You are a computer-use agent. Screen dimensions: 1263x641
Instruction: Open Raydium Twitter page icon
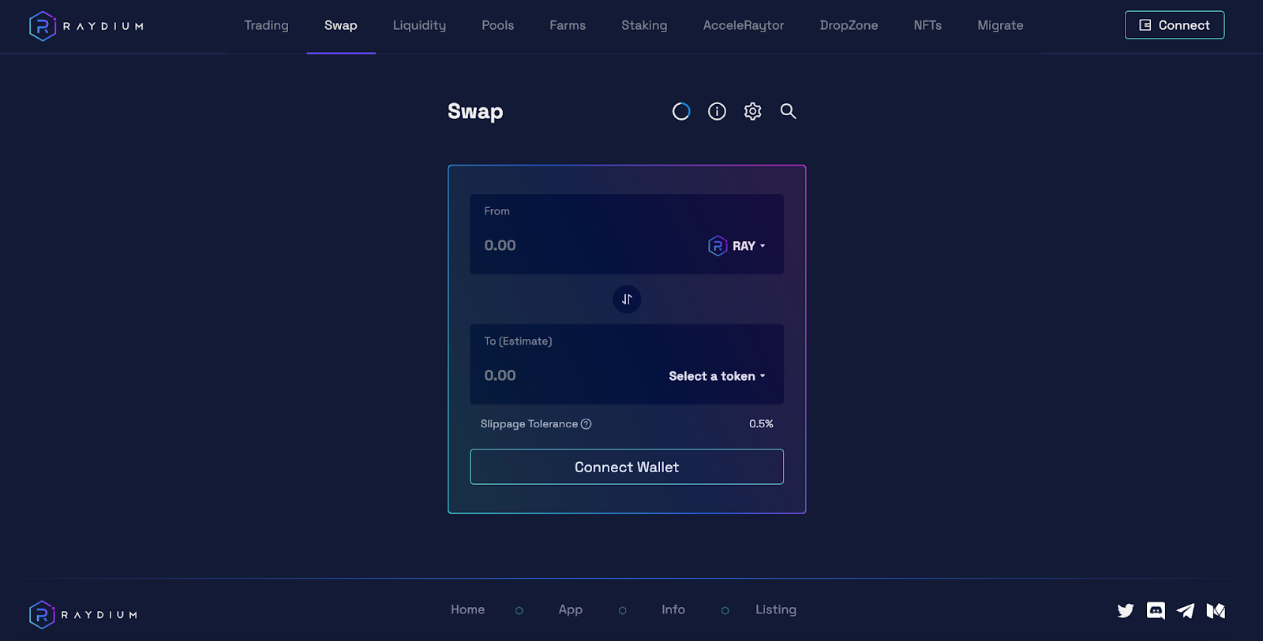point(1126,610)
